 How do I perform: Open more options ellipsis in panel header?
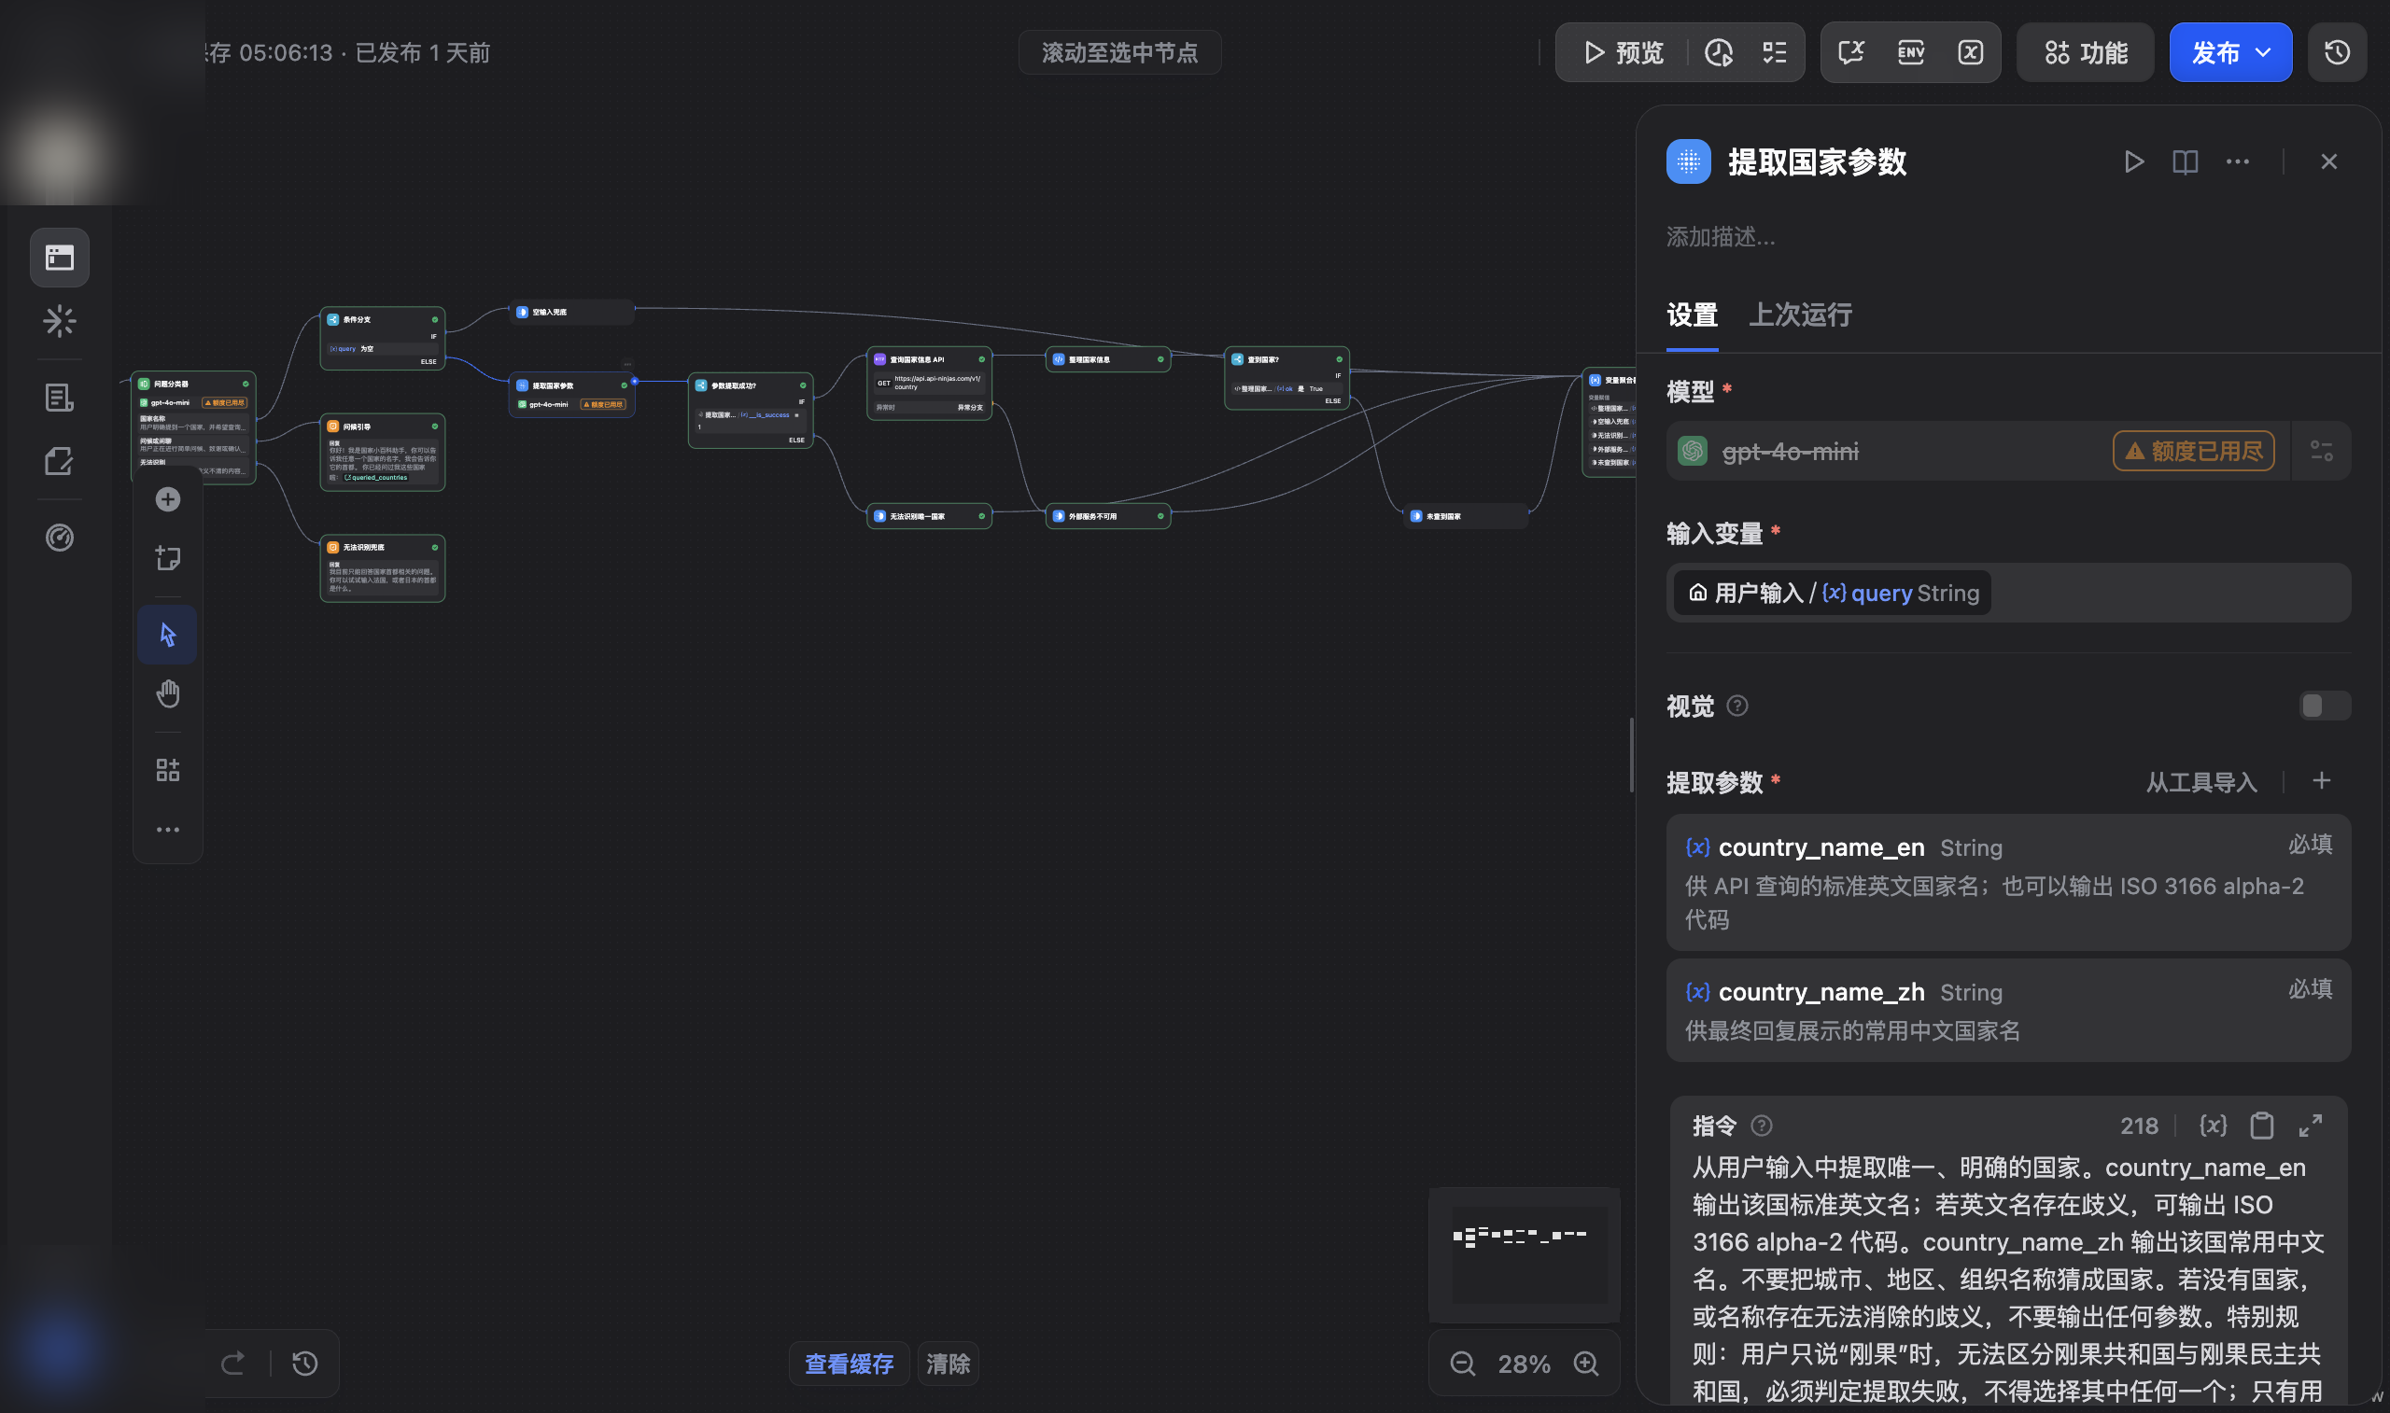click(x=2238, y=161)
